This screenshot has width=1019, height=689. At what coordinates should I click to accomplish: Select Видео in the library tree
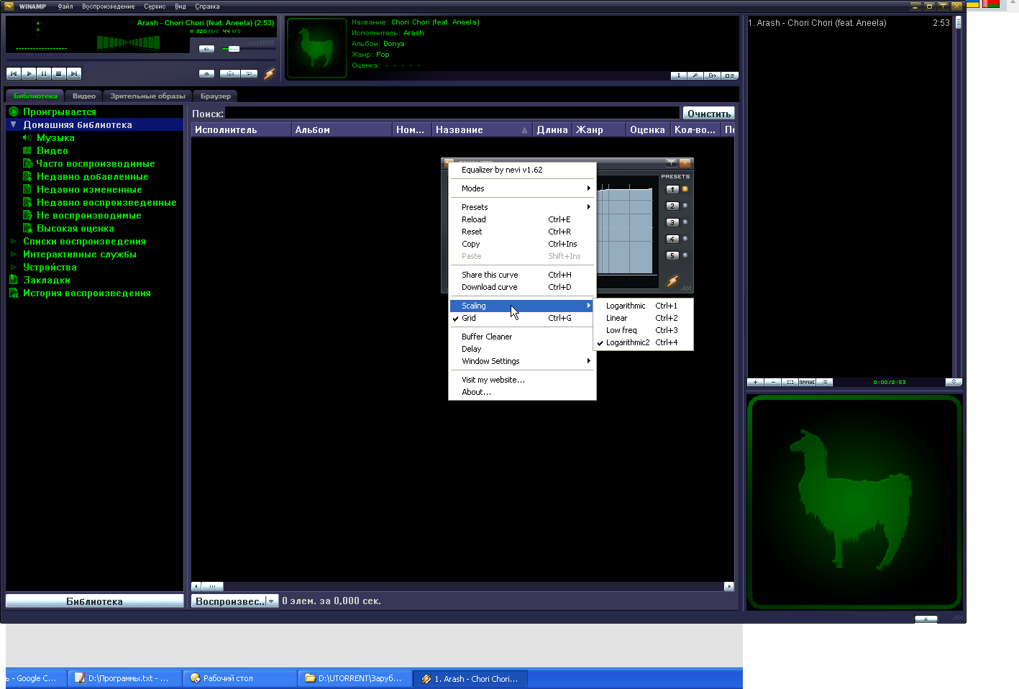52,150
